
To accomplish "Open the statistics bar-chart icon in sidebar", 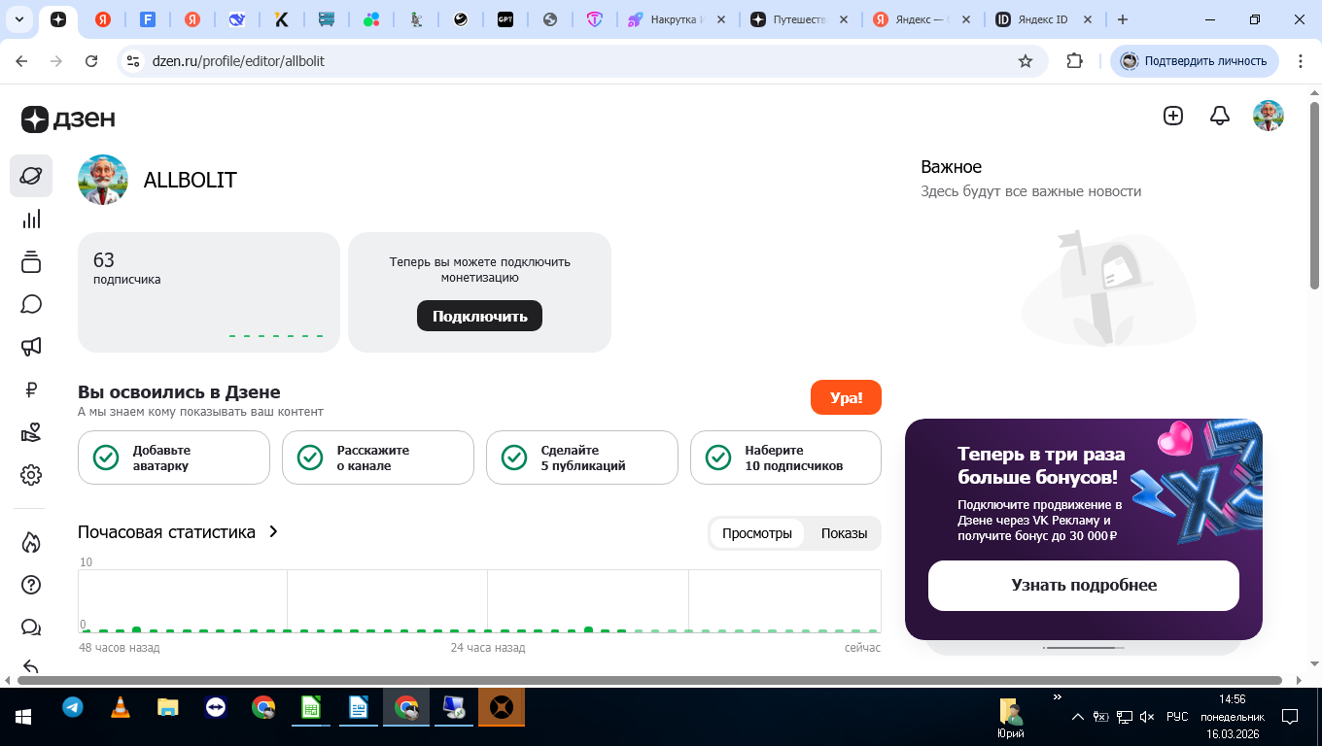I will pyautogui.click(x=31, y=220).
